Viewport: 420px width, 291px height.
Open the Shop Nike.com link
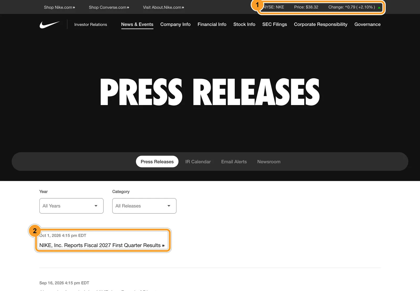[x=59, y=7]
